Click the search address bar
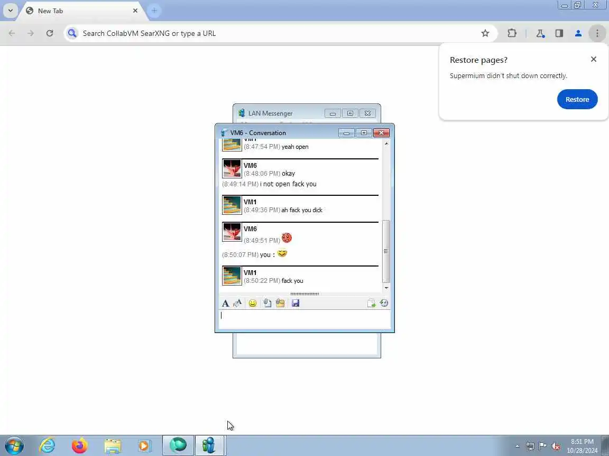The image size is (609, 456). point(280,33)
